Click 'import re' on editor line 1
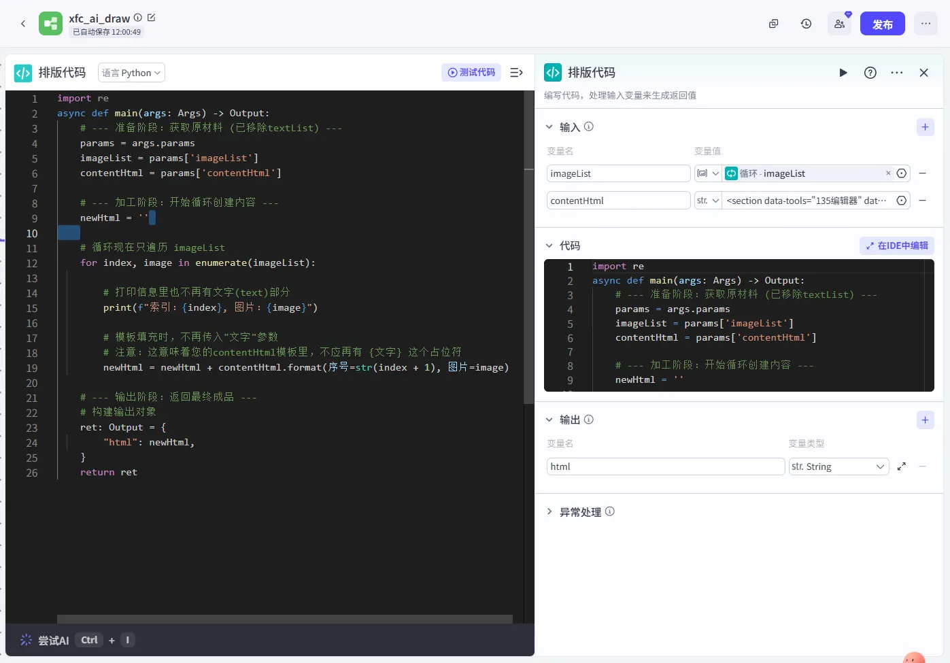Viewport: 950px width, 663px height. click(x=83, y=99)
